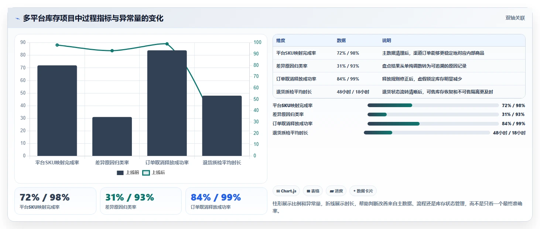Click description starting 退货状态流转清晰后
Viewport: 540px width, 229px height.
438,92
